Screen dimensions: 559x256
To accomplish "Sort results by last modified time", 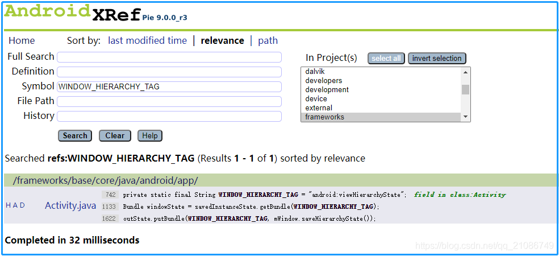I will (147, 41).
